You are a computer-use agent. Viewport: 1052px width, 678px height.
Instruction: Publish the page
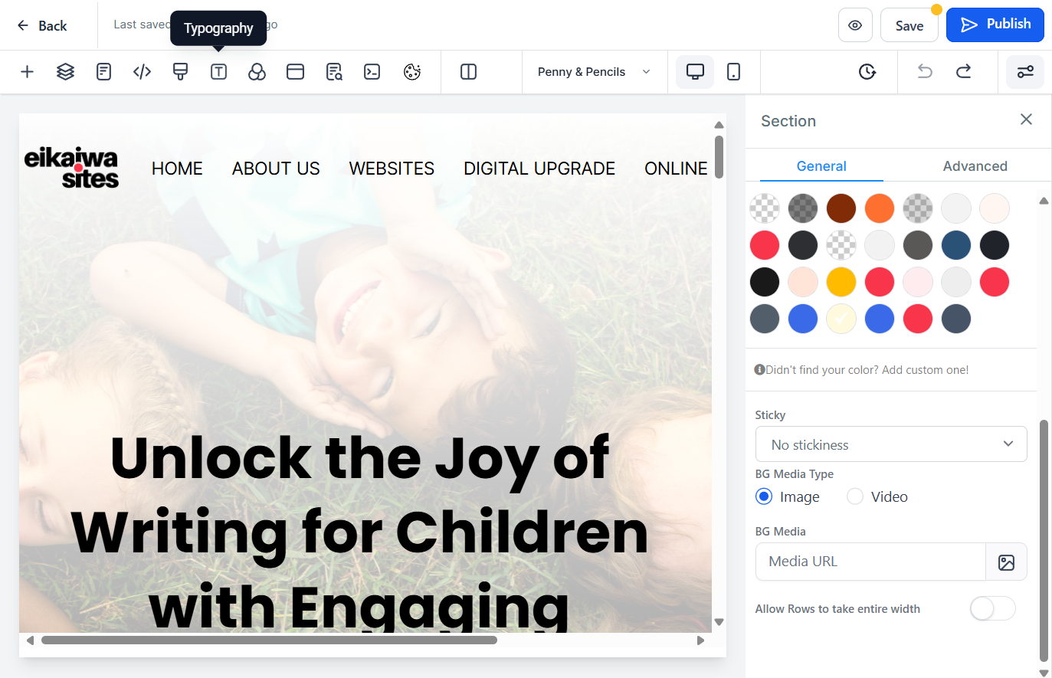[x=995, y=25]
